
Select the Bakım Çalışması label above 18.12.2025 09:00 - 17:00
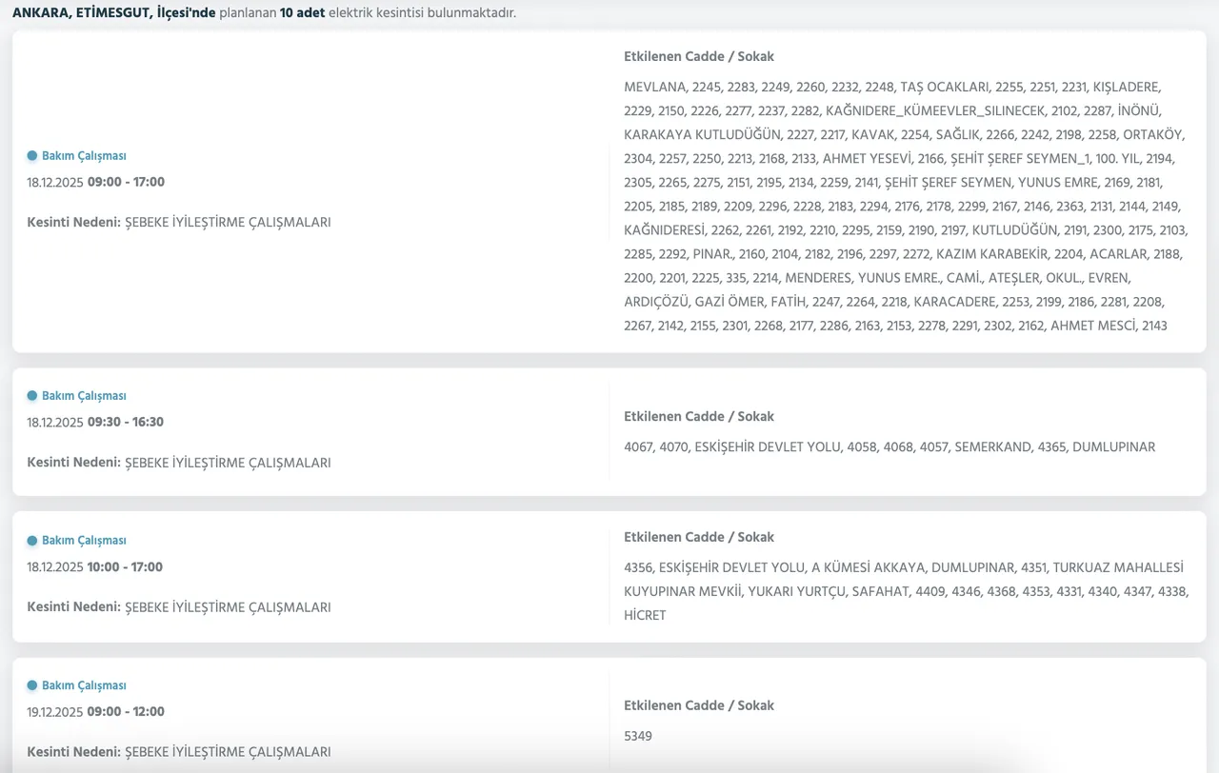[x=84, y=156]
